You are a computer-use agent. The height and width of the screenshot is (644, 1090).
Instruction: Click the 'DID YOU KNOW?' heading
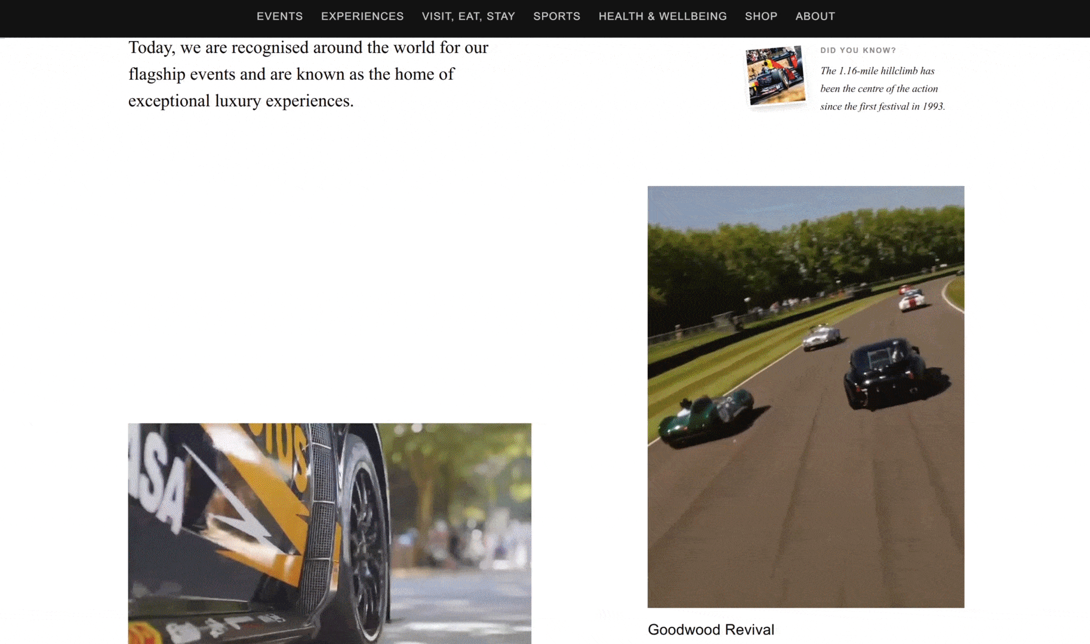click(858, 50)
